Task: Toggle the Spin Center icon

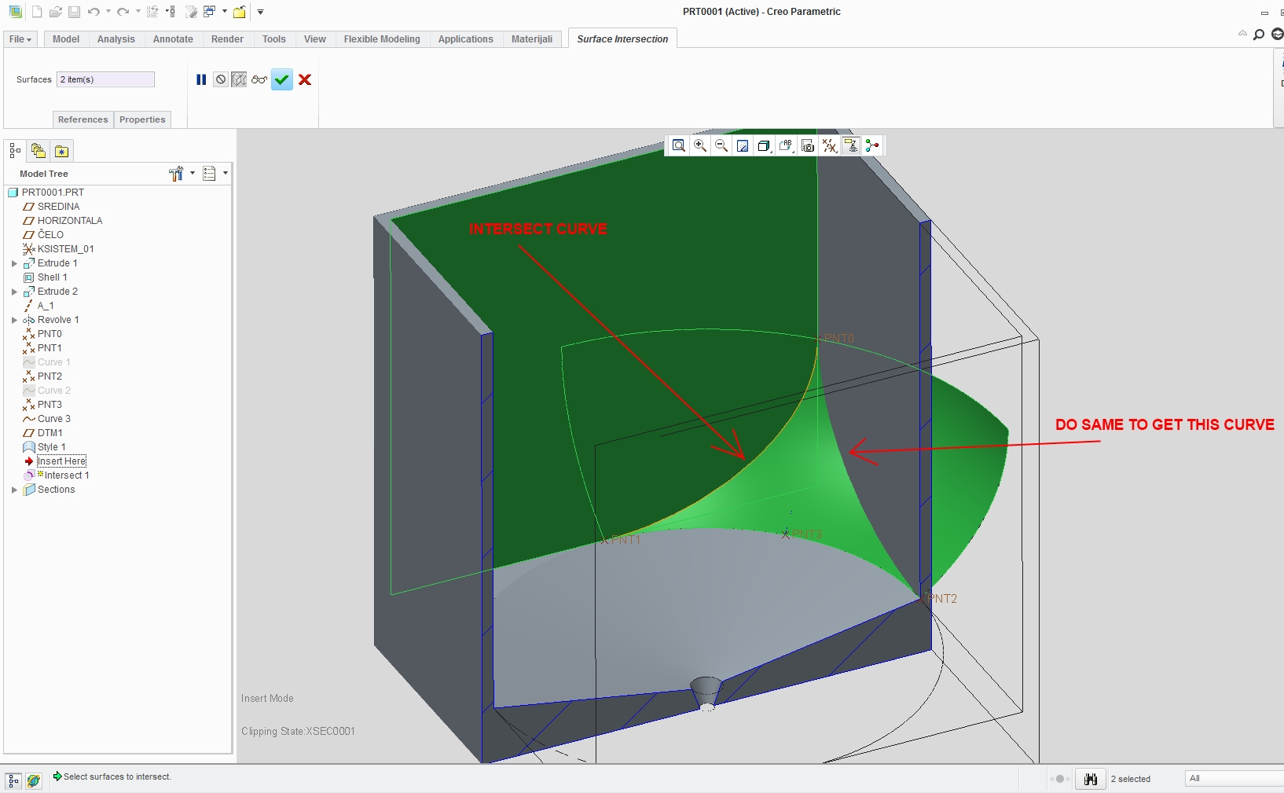Action: tap(872, 145)
